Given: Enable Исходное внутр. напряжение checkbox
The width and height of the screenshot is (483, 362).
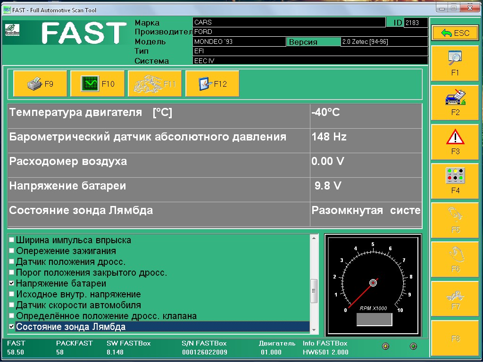Looking at the screenshot, I should [12, 294].
